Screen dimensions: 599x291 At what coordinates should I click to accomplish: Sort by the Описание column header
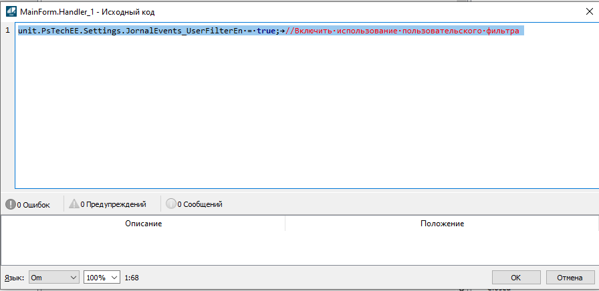coord(143,224)
